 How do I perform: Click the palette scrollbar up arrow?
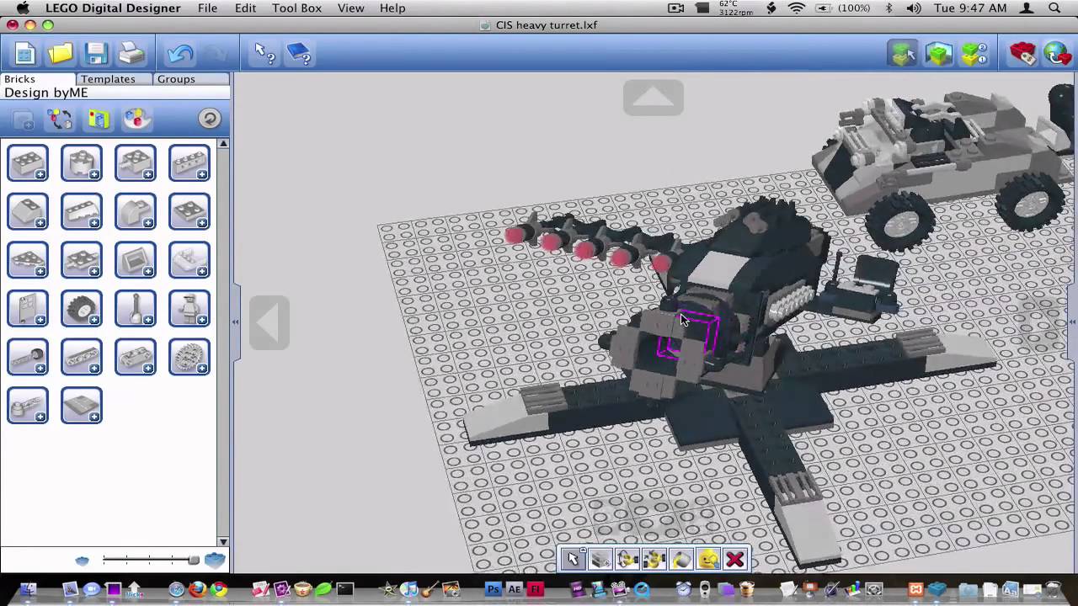coord(223,144)
